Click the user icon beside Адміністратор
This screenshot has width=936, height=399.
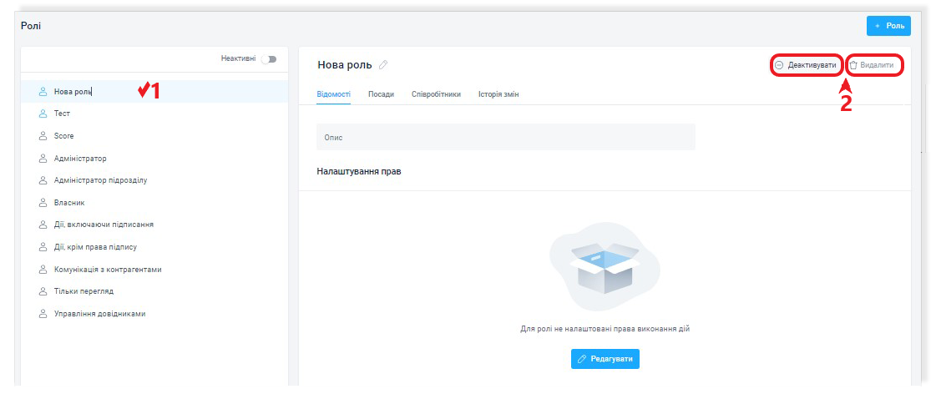tap(43, 158)
